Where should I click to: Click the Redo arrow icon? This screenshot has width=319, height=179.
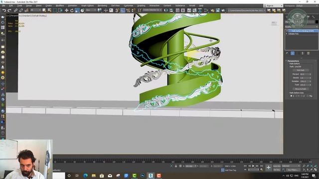9,10
